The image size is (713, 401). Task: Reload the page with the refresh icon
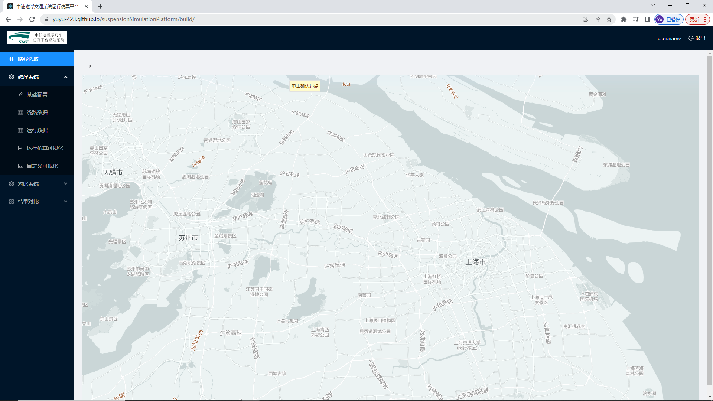tap(32, 19)
